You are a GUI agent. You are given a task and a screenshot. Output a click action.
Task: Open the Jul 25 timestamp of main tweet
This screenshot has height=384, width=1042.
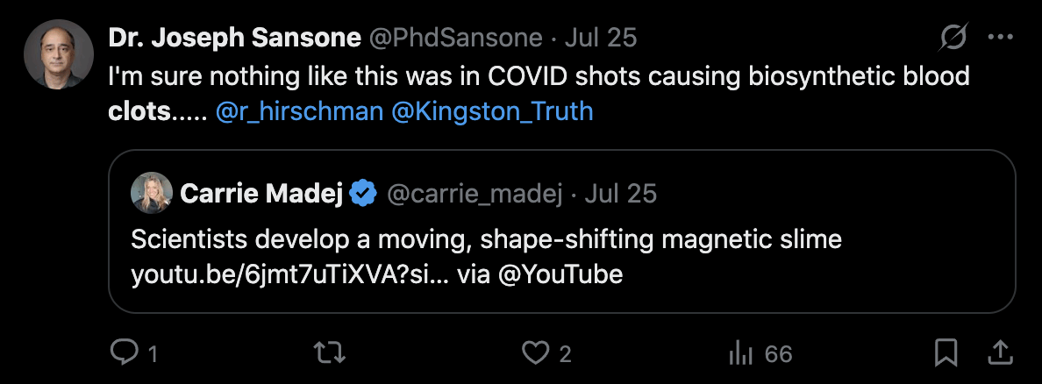point(601,38)
